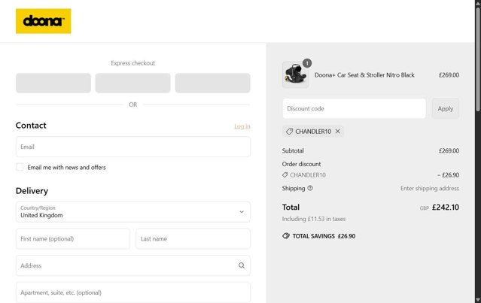The image size is (481, 303).
Task: Click the Doona+ car seat product thumbnail
Action: 295,74
